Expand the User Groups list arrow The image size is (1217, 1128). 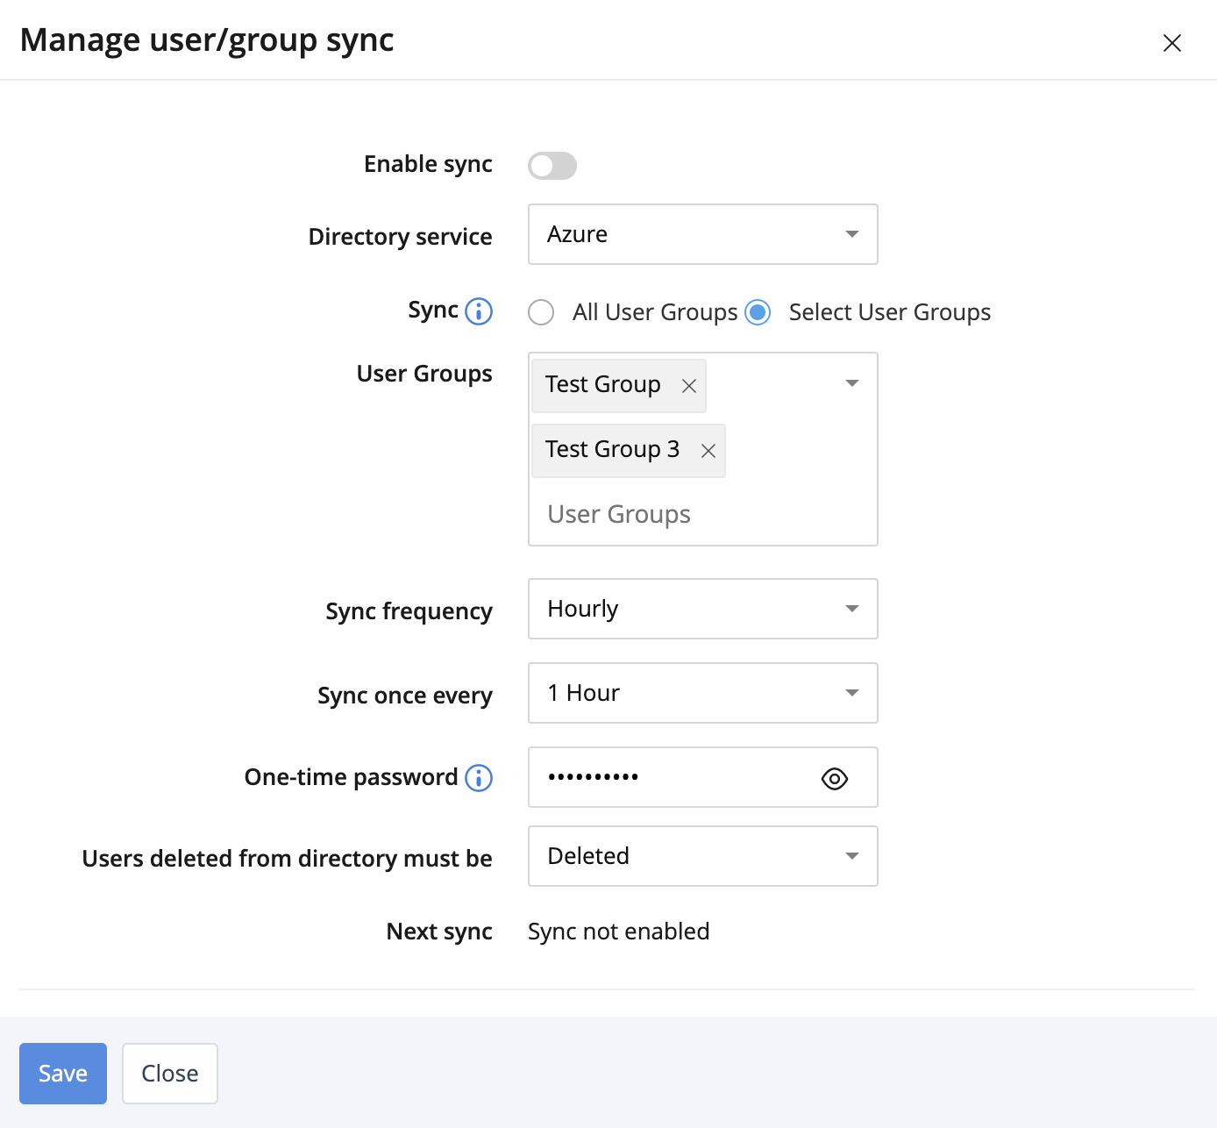tap(851, 383)
